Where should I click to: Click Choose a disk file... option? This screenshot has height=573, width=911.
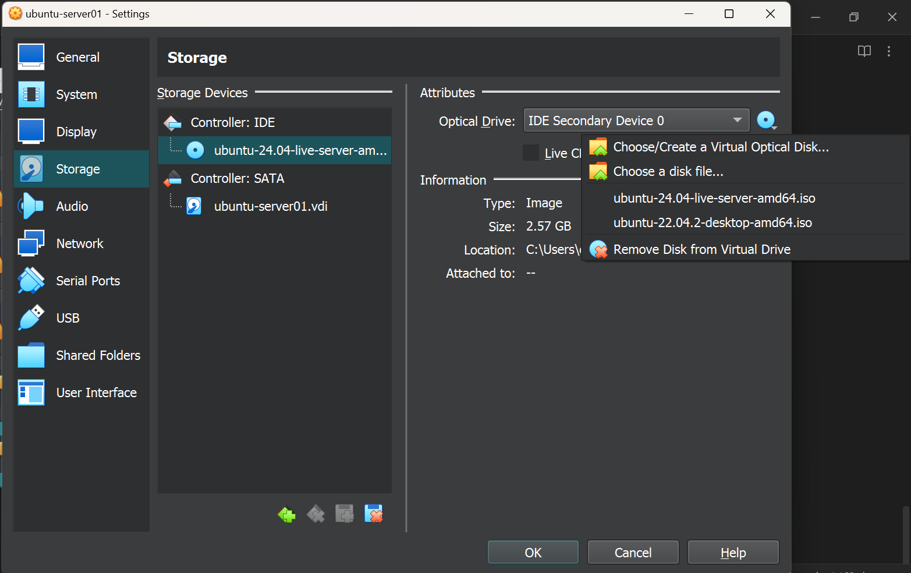[668, 171]
